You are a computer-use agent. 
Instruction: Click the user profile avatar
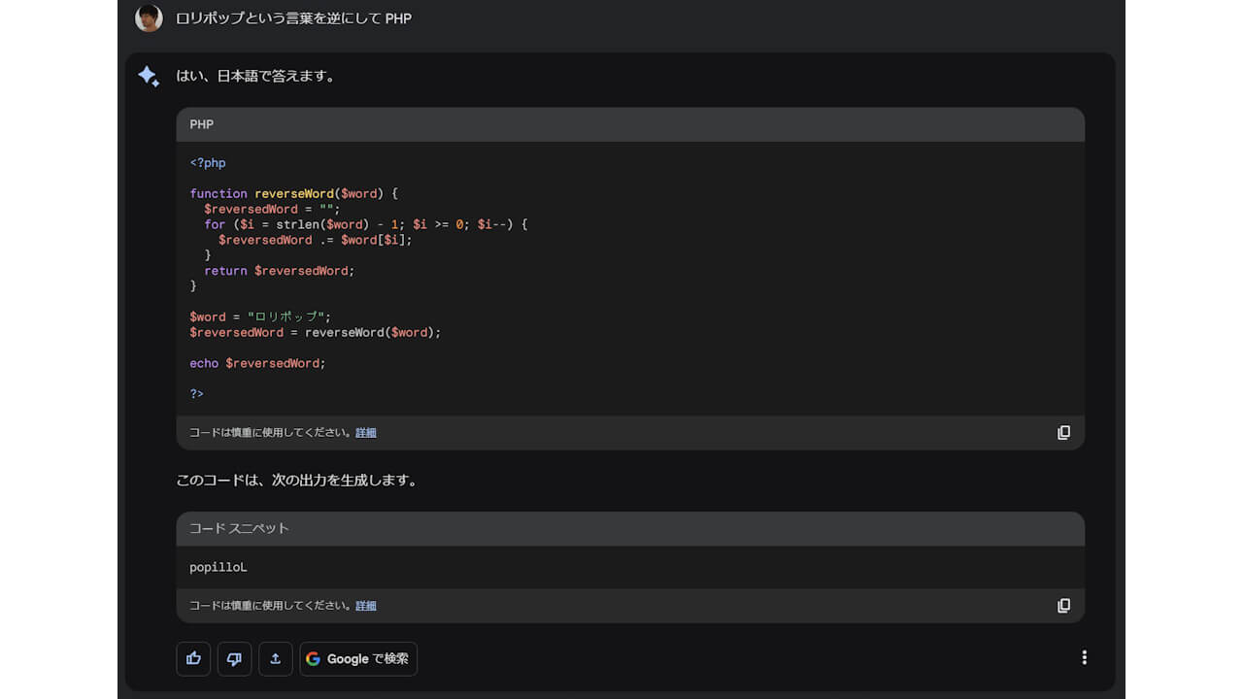click(x=149, y=18)
